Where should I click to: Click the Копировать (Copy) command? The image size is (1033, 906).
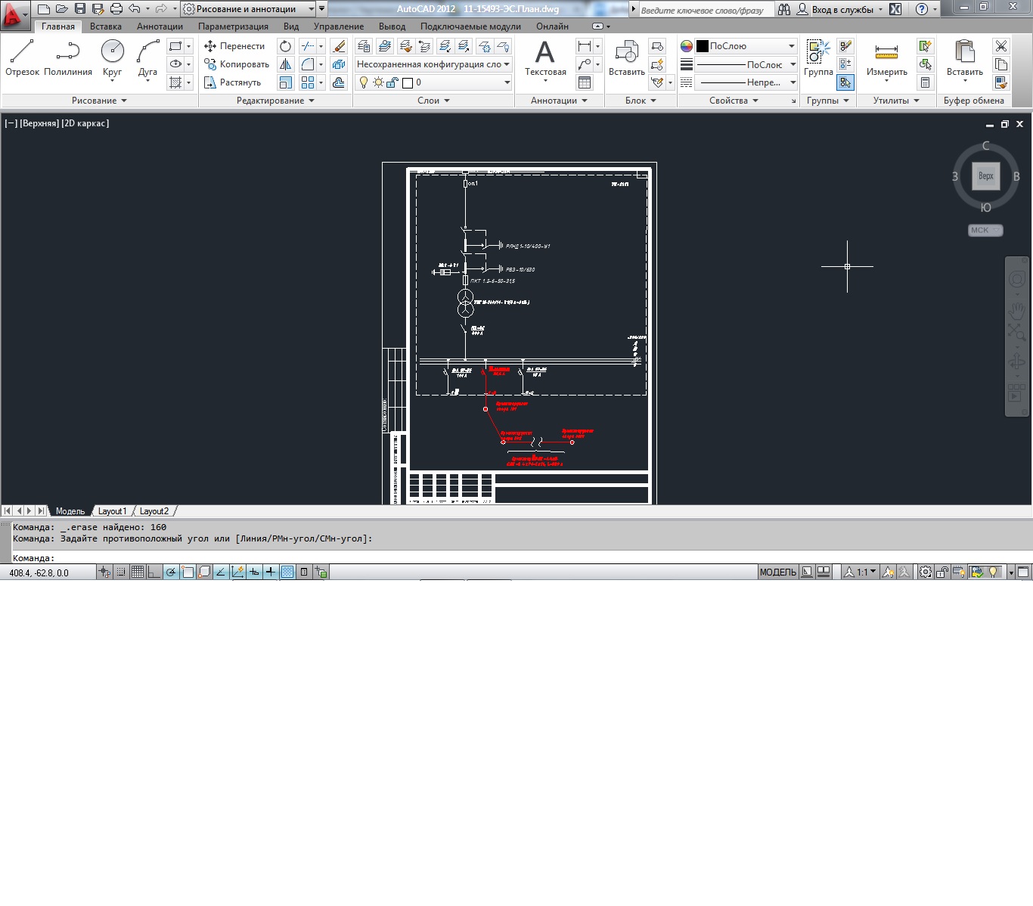tap(236, 64)
